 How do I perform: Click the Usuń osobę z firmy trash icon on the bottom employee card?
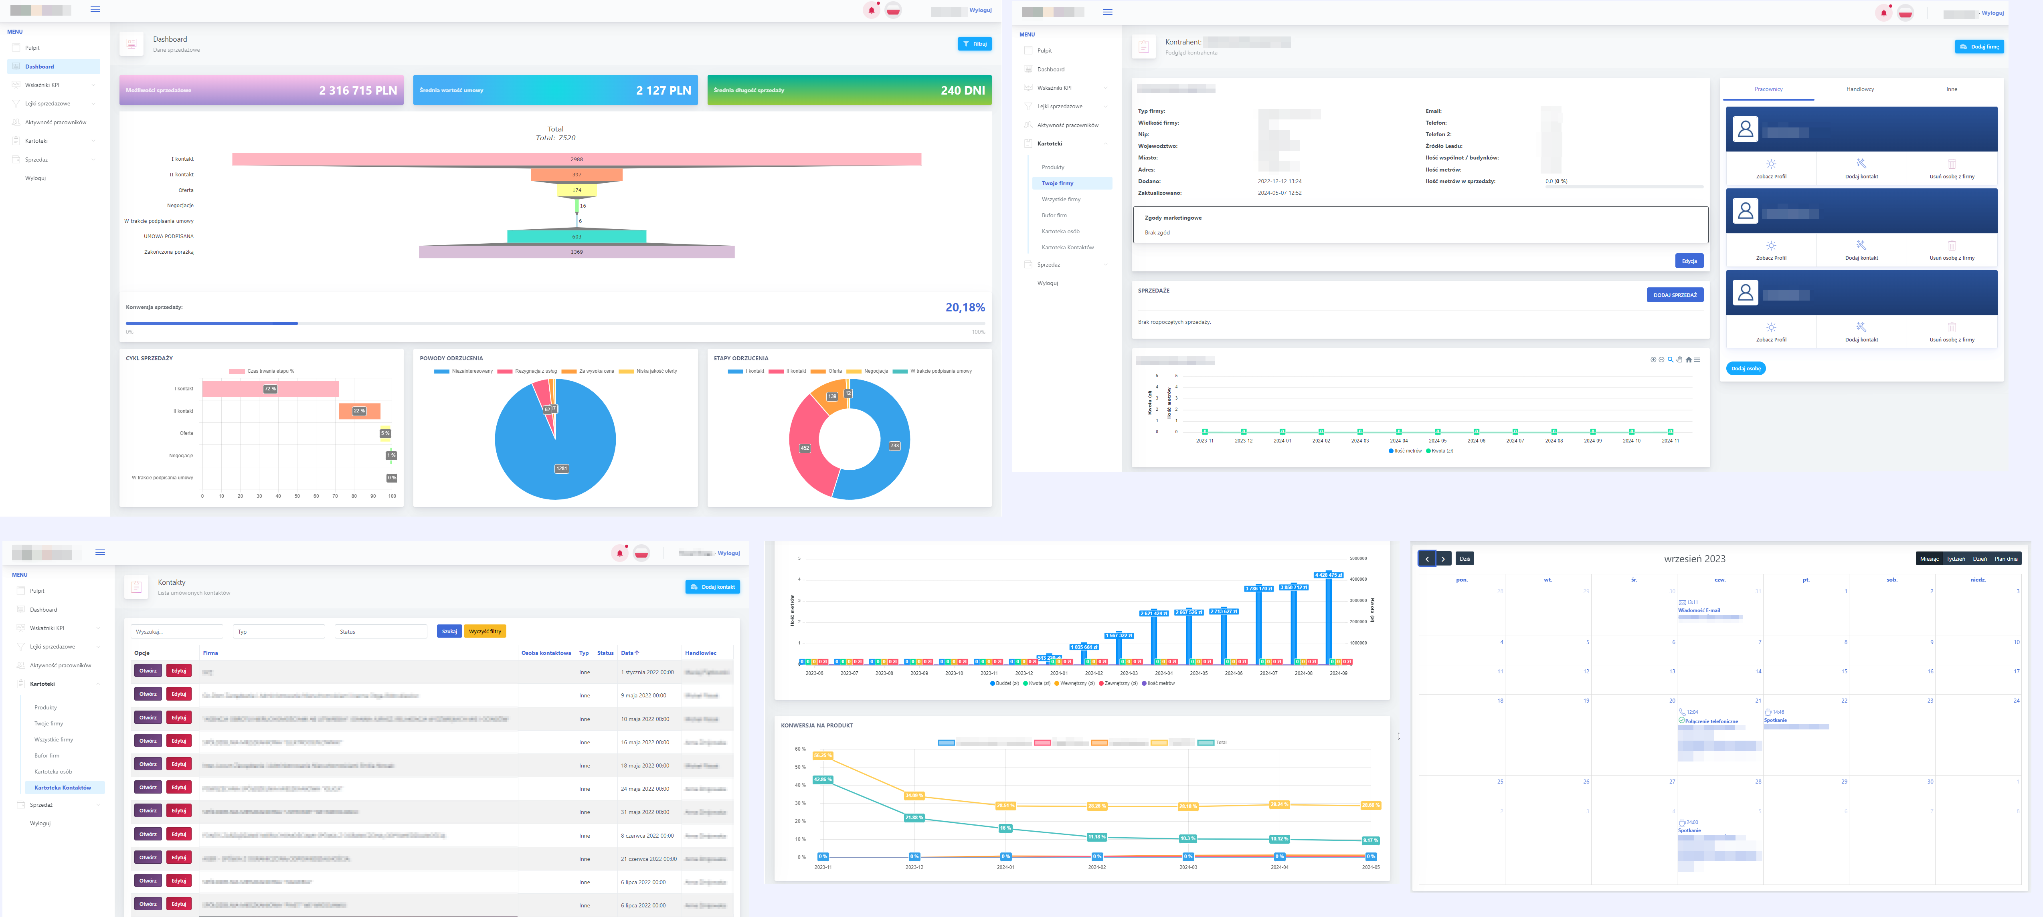(x=1952, y=327)
